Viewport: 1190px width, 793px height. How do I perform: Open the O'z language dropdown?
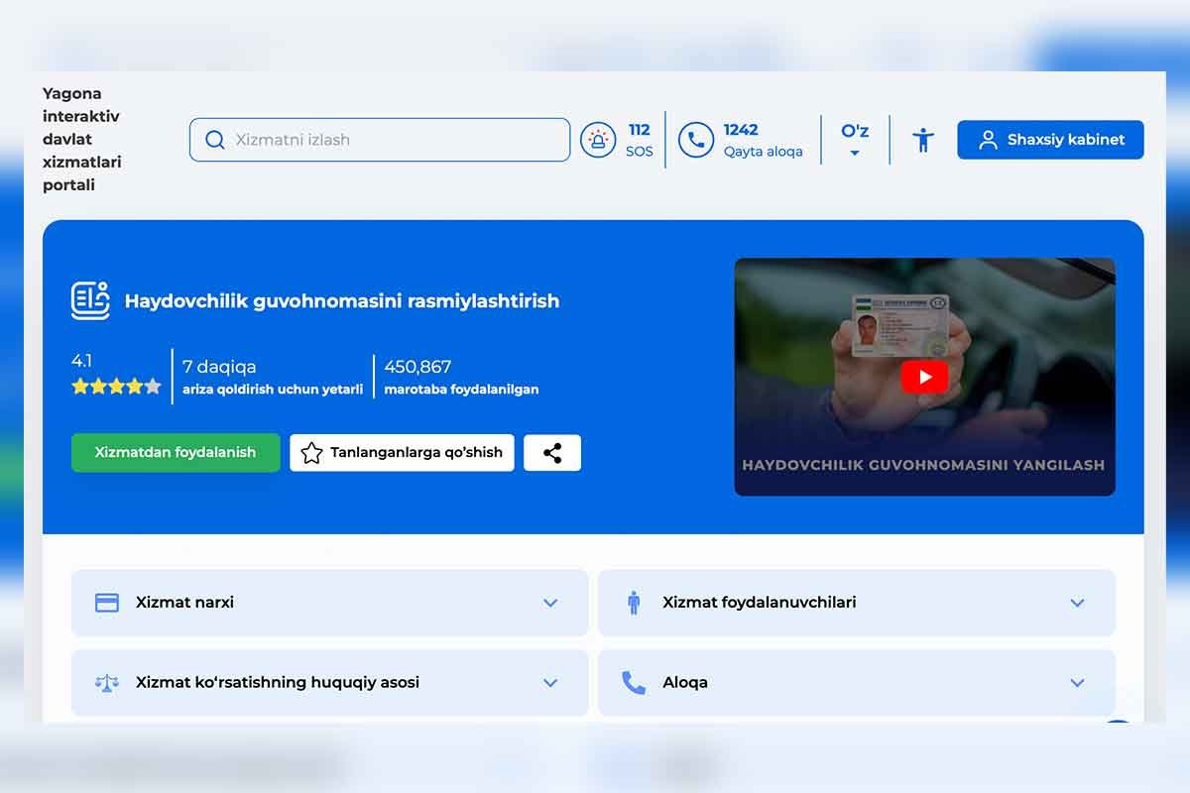854,140
